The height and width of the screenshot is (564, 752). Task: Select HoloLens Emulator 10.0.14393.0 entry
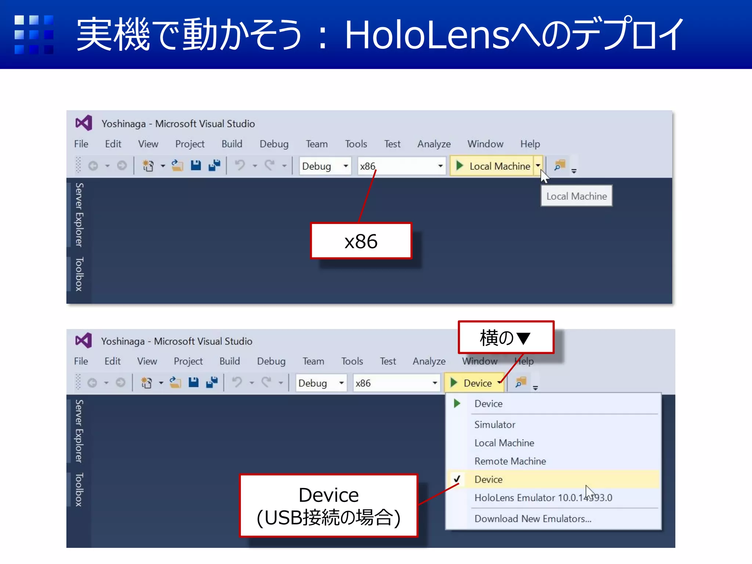click(x=553, y=498)
